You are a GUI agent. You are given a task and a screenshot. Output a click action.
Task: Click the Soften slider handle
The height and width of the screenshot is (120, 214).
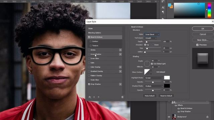[145, 52]
